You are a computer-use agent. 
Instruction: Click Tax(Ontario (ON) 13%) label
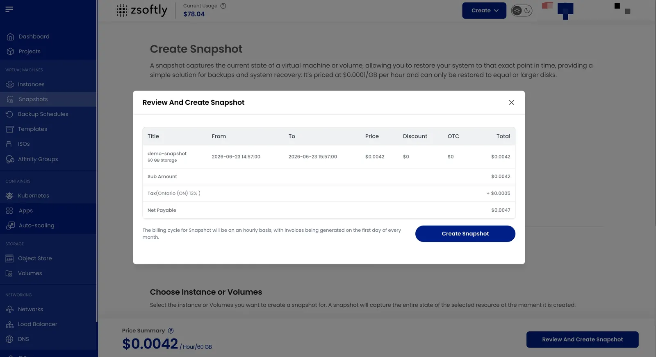point(174,193)
